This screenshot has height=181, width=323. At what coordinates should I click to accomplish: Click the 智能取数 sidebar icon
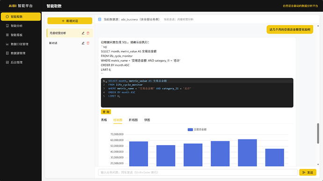(x=7, y=17)
